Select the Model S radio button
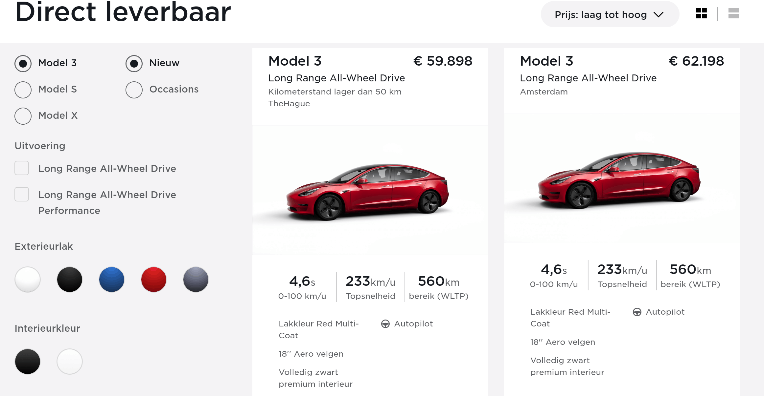This screenshot has height=396, width=764. point(23,90)
